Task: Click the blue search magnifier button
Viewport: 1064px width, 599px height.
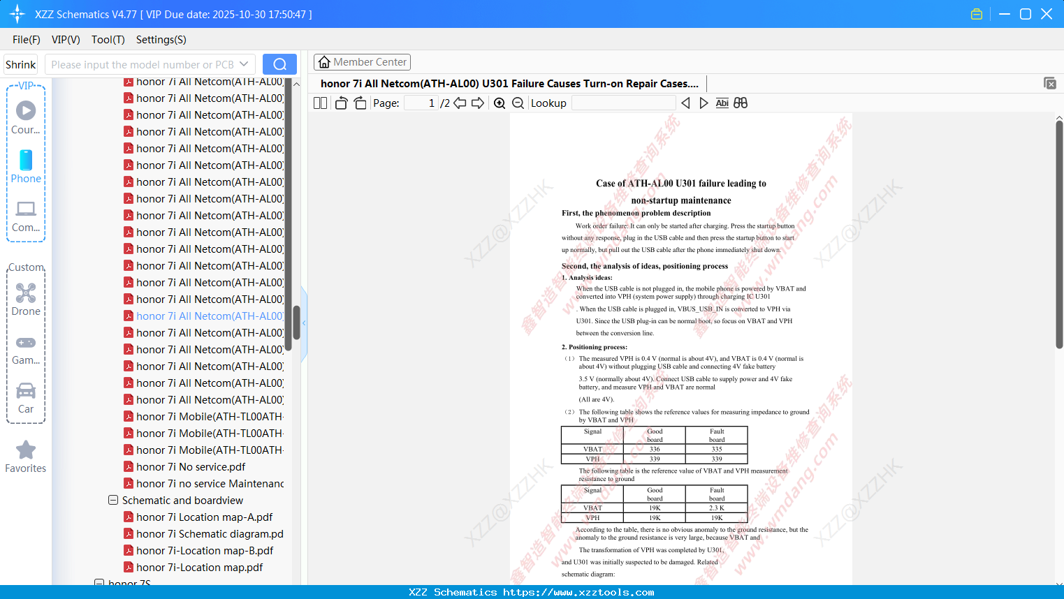Action: point(279,64)
